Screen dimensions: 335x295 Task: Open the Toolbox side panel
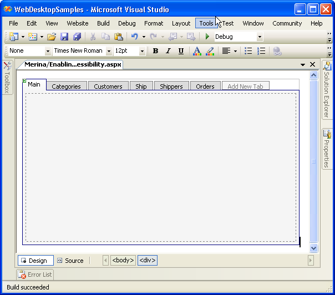[7, 78]
